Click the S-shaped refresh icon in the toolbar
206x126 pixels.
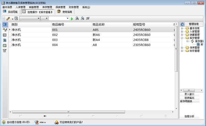(x=88, y=19)
